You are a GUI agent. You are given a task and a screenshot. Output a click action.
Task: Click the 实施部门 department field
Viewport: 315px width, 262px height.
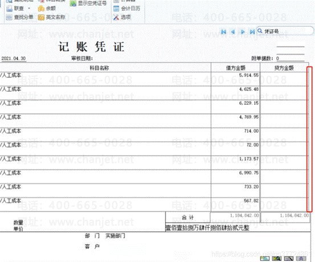(x=115, y=236)
